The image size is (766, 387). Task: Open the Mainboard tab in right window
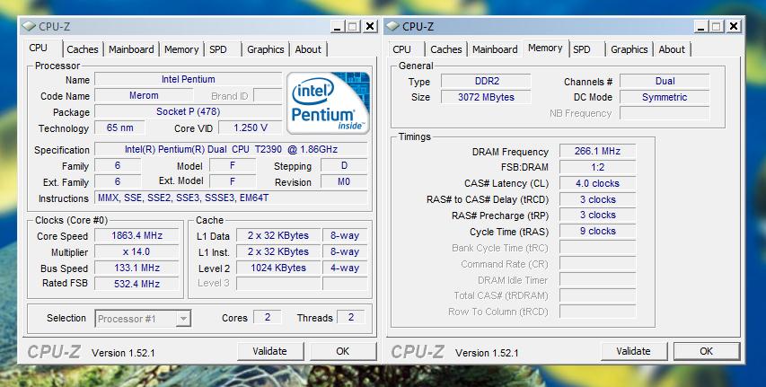495,49
